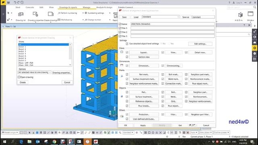
Task: Click the Change number ribbon command
Action: tap(93, 20)
